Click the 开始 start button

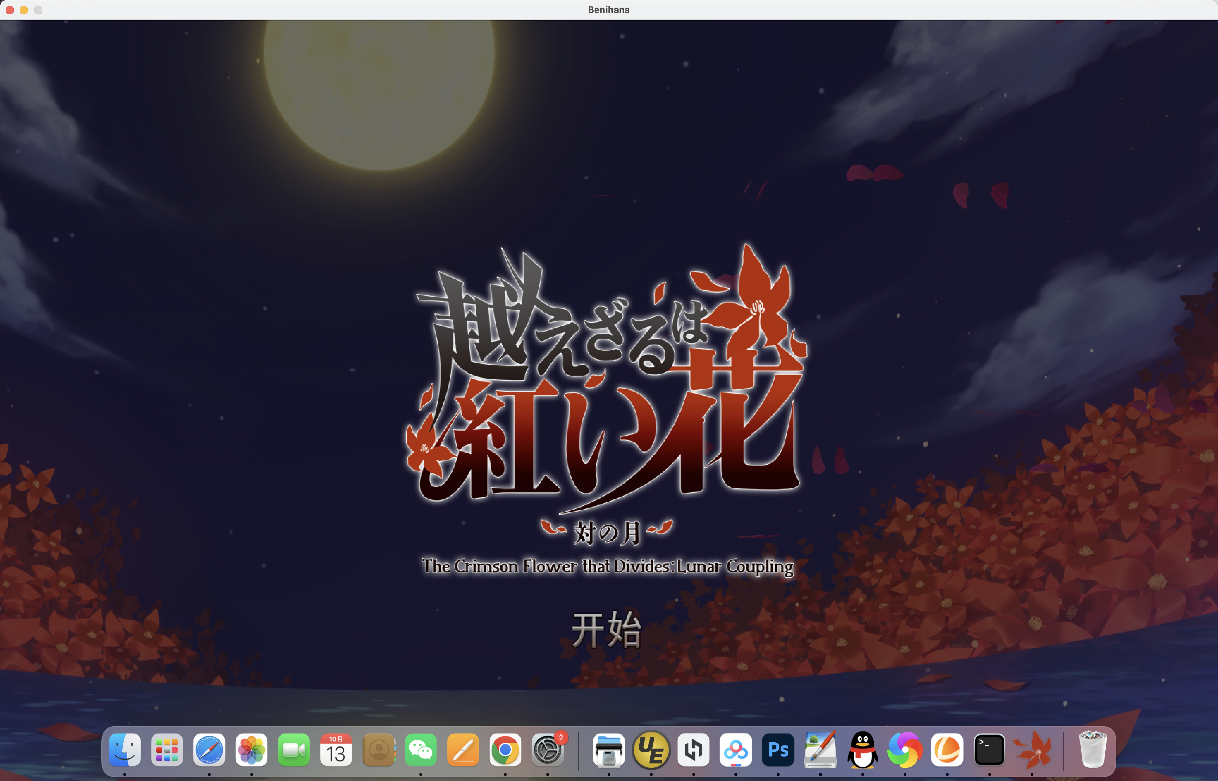(607, 630)
